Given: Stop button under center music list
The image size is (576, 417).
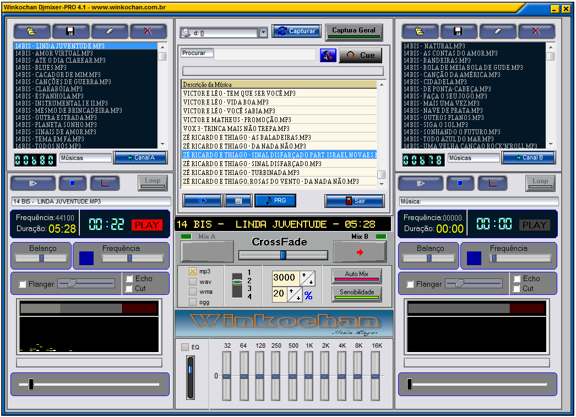Looking at the screenshot, I should pos(238,200).
